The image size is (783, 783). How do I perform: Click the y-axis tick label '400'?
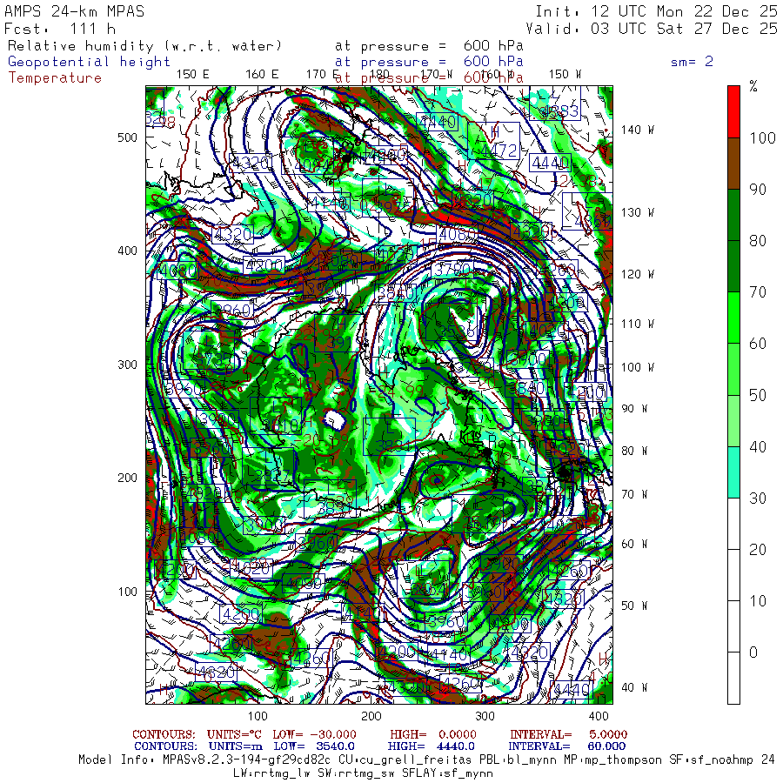(x=127, y=251)
